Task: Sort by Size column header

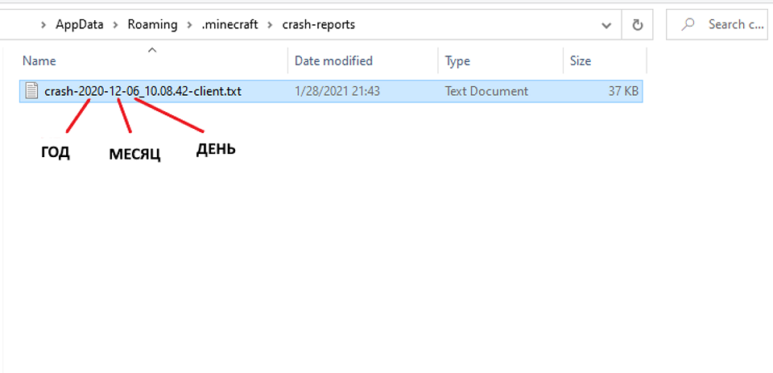Action: pos(605,61)
